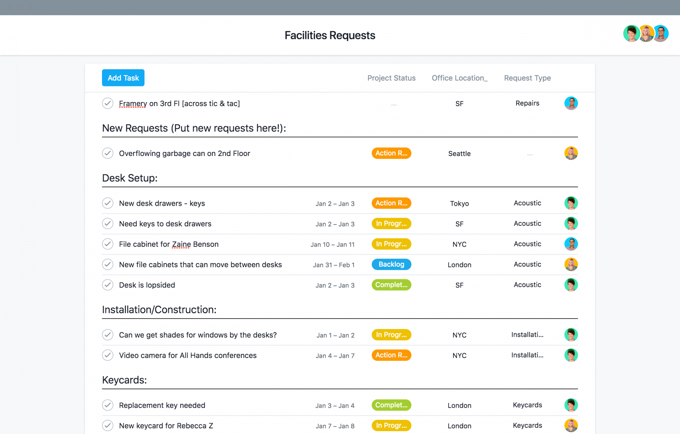The image size is (680, 434).
Task: Check off New keycard for Rebecca Z
Action: coord(108,425)
